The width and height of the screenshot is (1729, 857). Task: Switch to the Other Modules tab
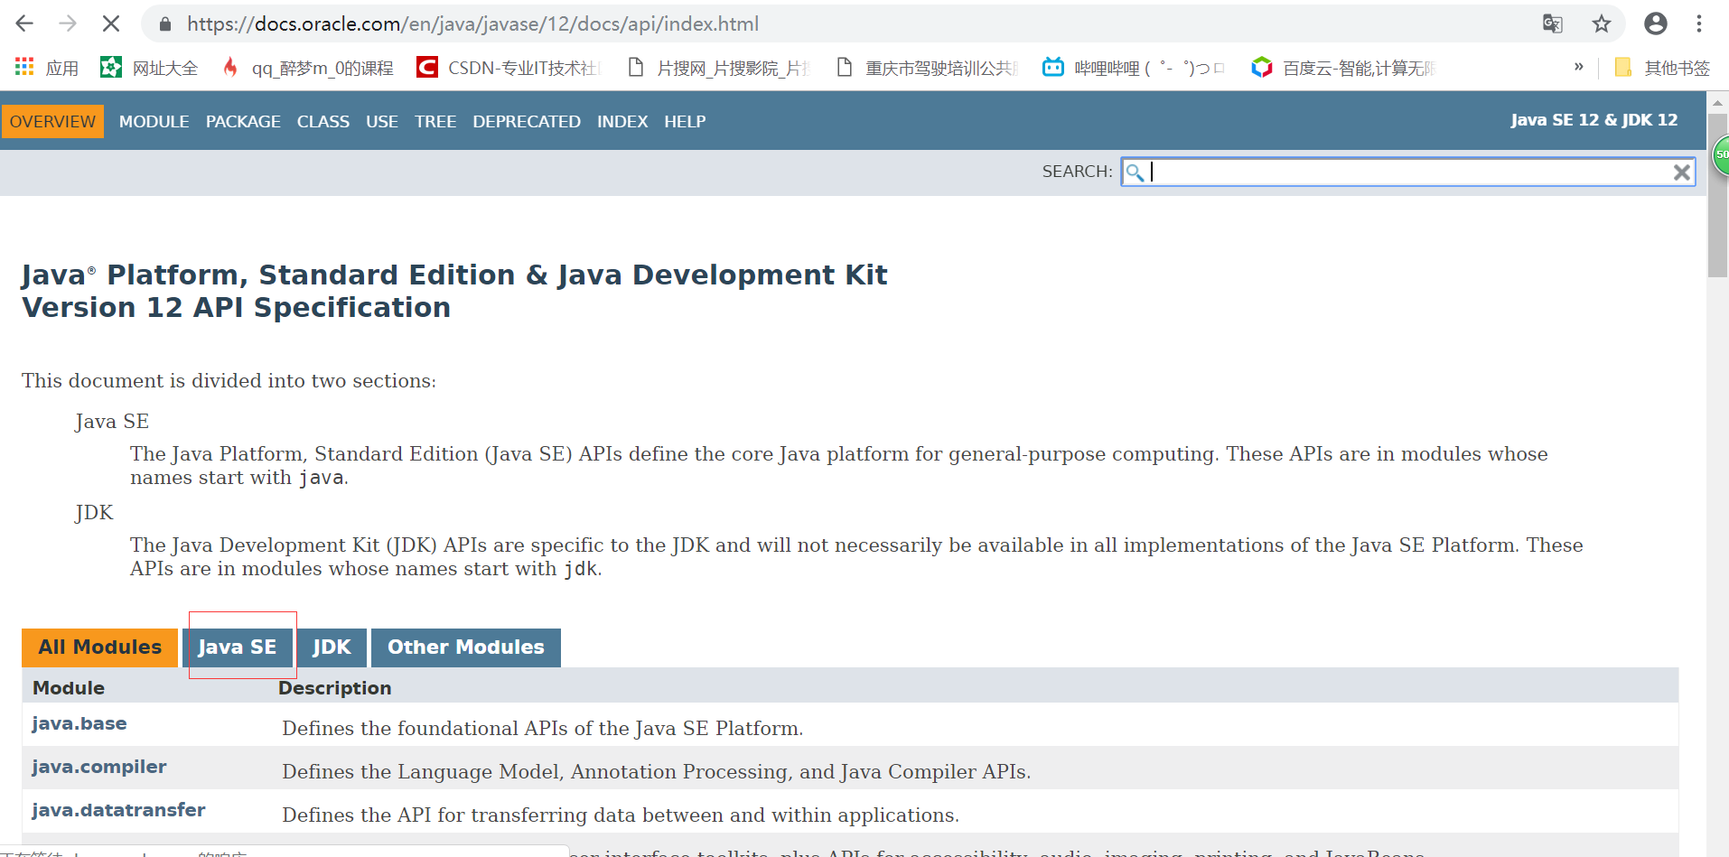click(465, 647)
